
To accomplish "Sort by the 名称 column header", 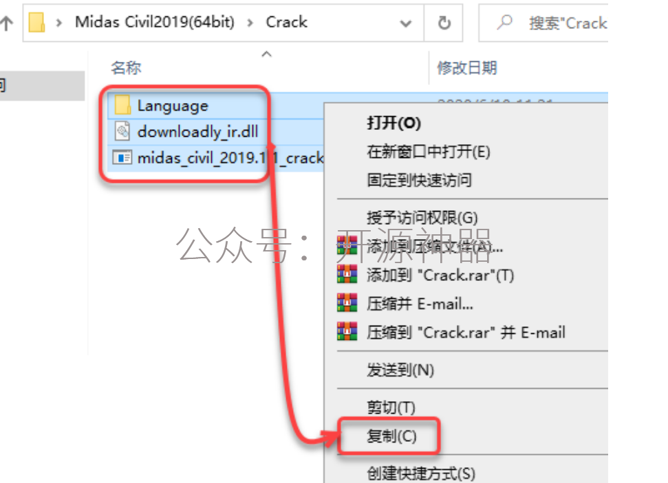I will click(x=126, y=67).
